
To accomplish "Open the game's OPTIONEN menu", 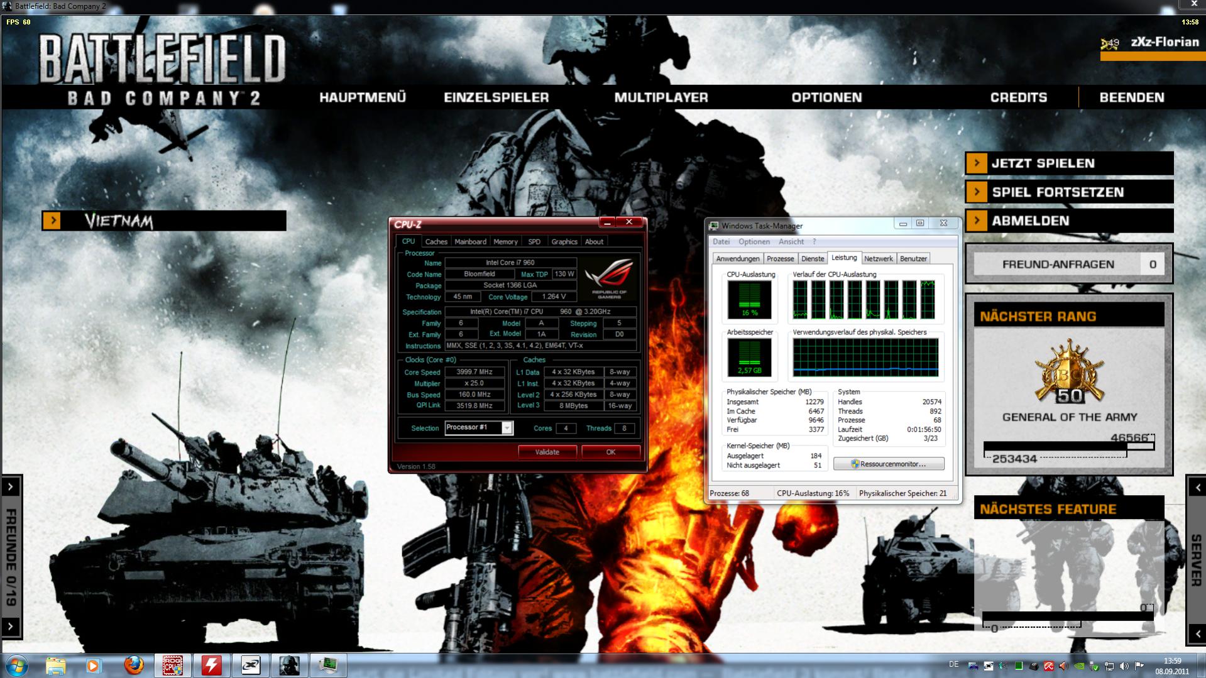I will 826,97.
